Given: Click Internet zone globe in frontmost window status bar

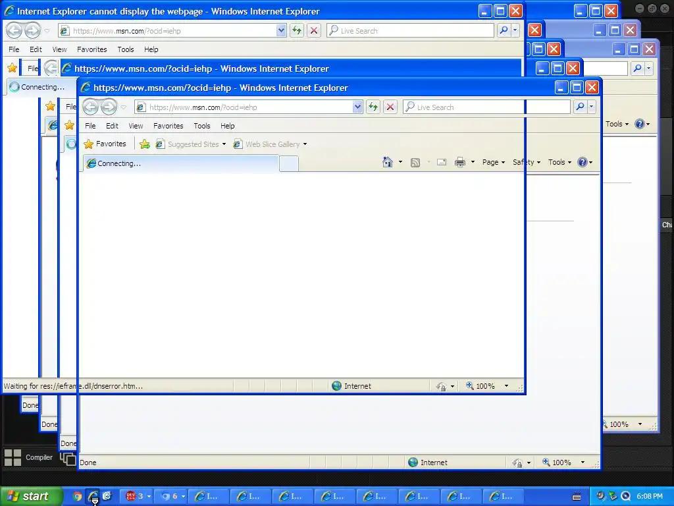Looking at the screenshot, I should point(413,463).
